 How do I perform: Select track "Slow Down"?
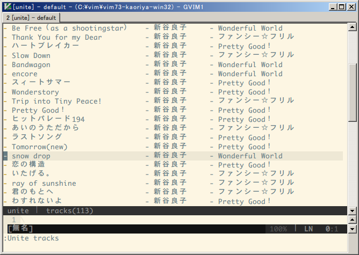tap(31, 56)
